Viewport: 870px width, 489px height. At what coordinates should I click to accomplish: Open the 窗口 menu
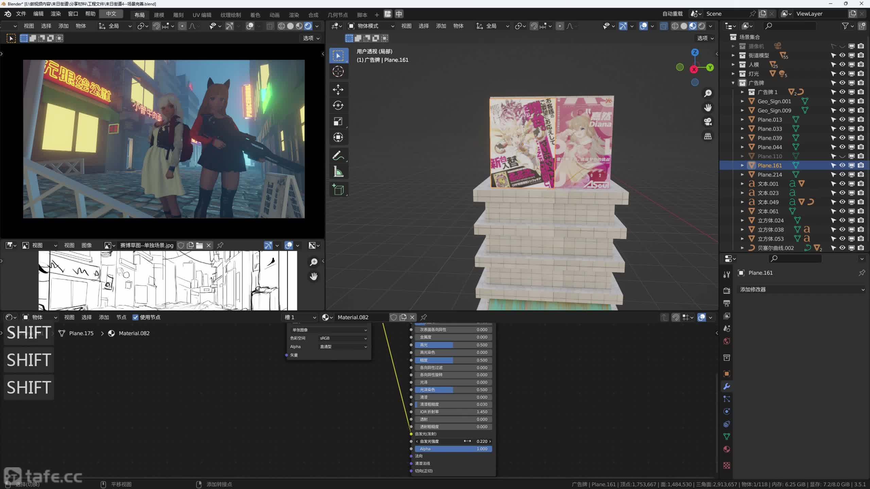click(73, 14)
